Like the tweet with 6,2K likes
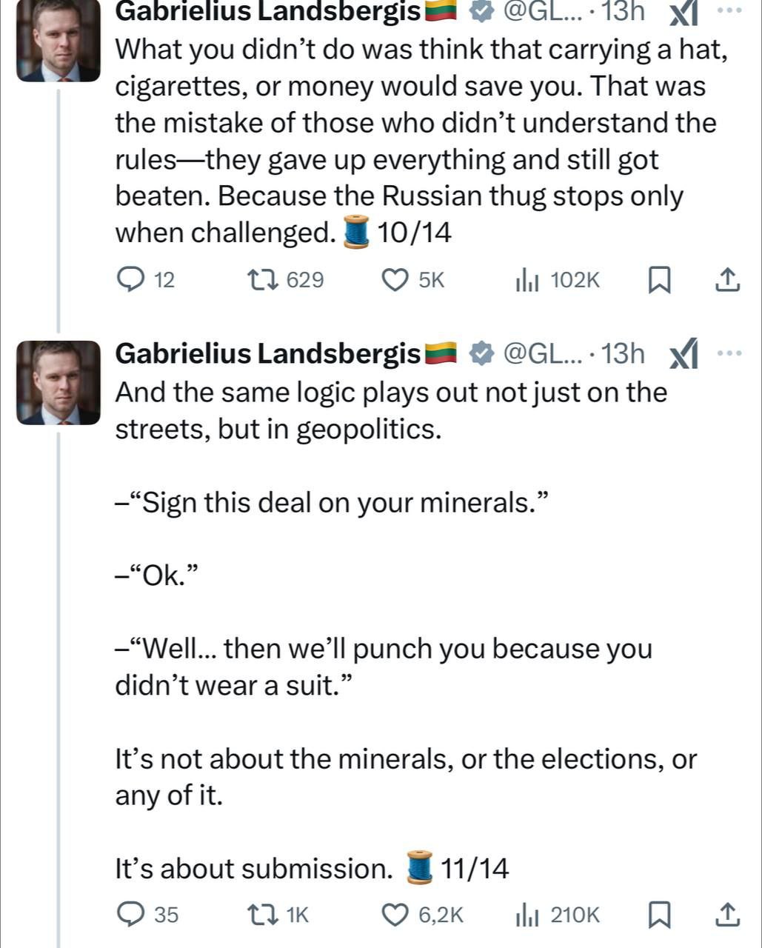Viewport: 762px width, 948px height. point(395,915)
